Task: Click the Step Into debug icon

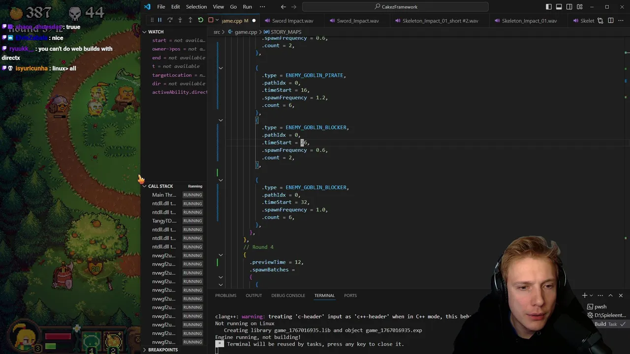Action: [180, 20]
